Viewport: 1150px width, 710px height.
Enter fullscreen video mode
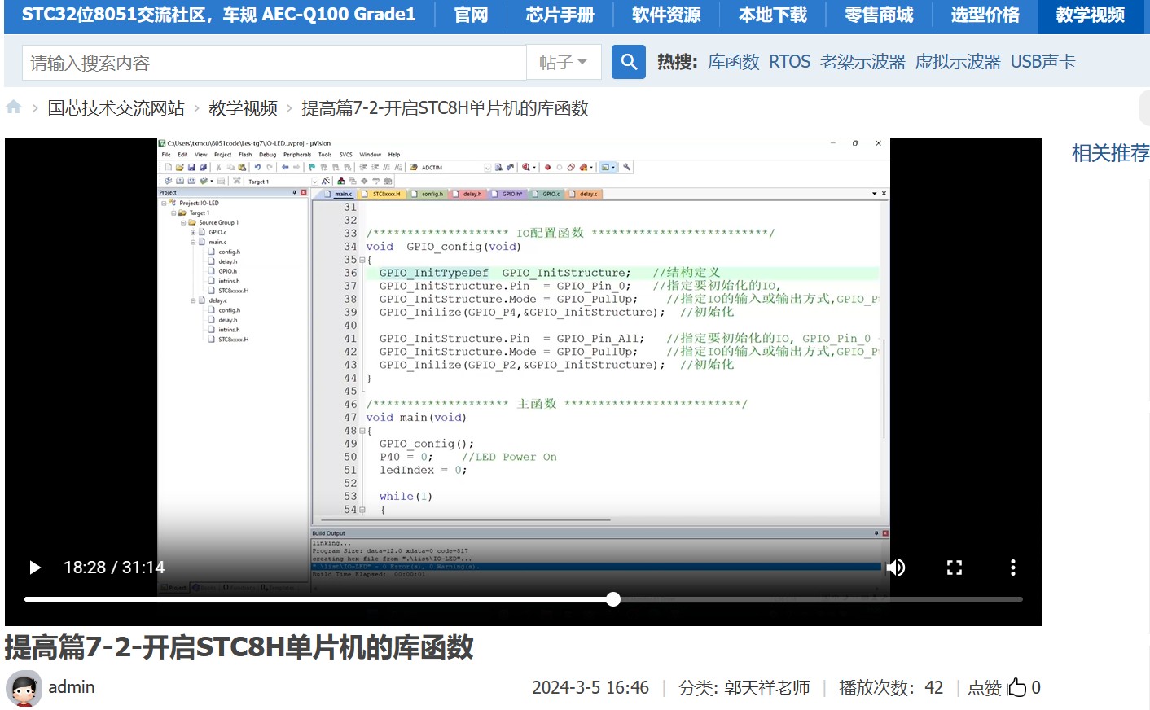pos(955,568)
